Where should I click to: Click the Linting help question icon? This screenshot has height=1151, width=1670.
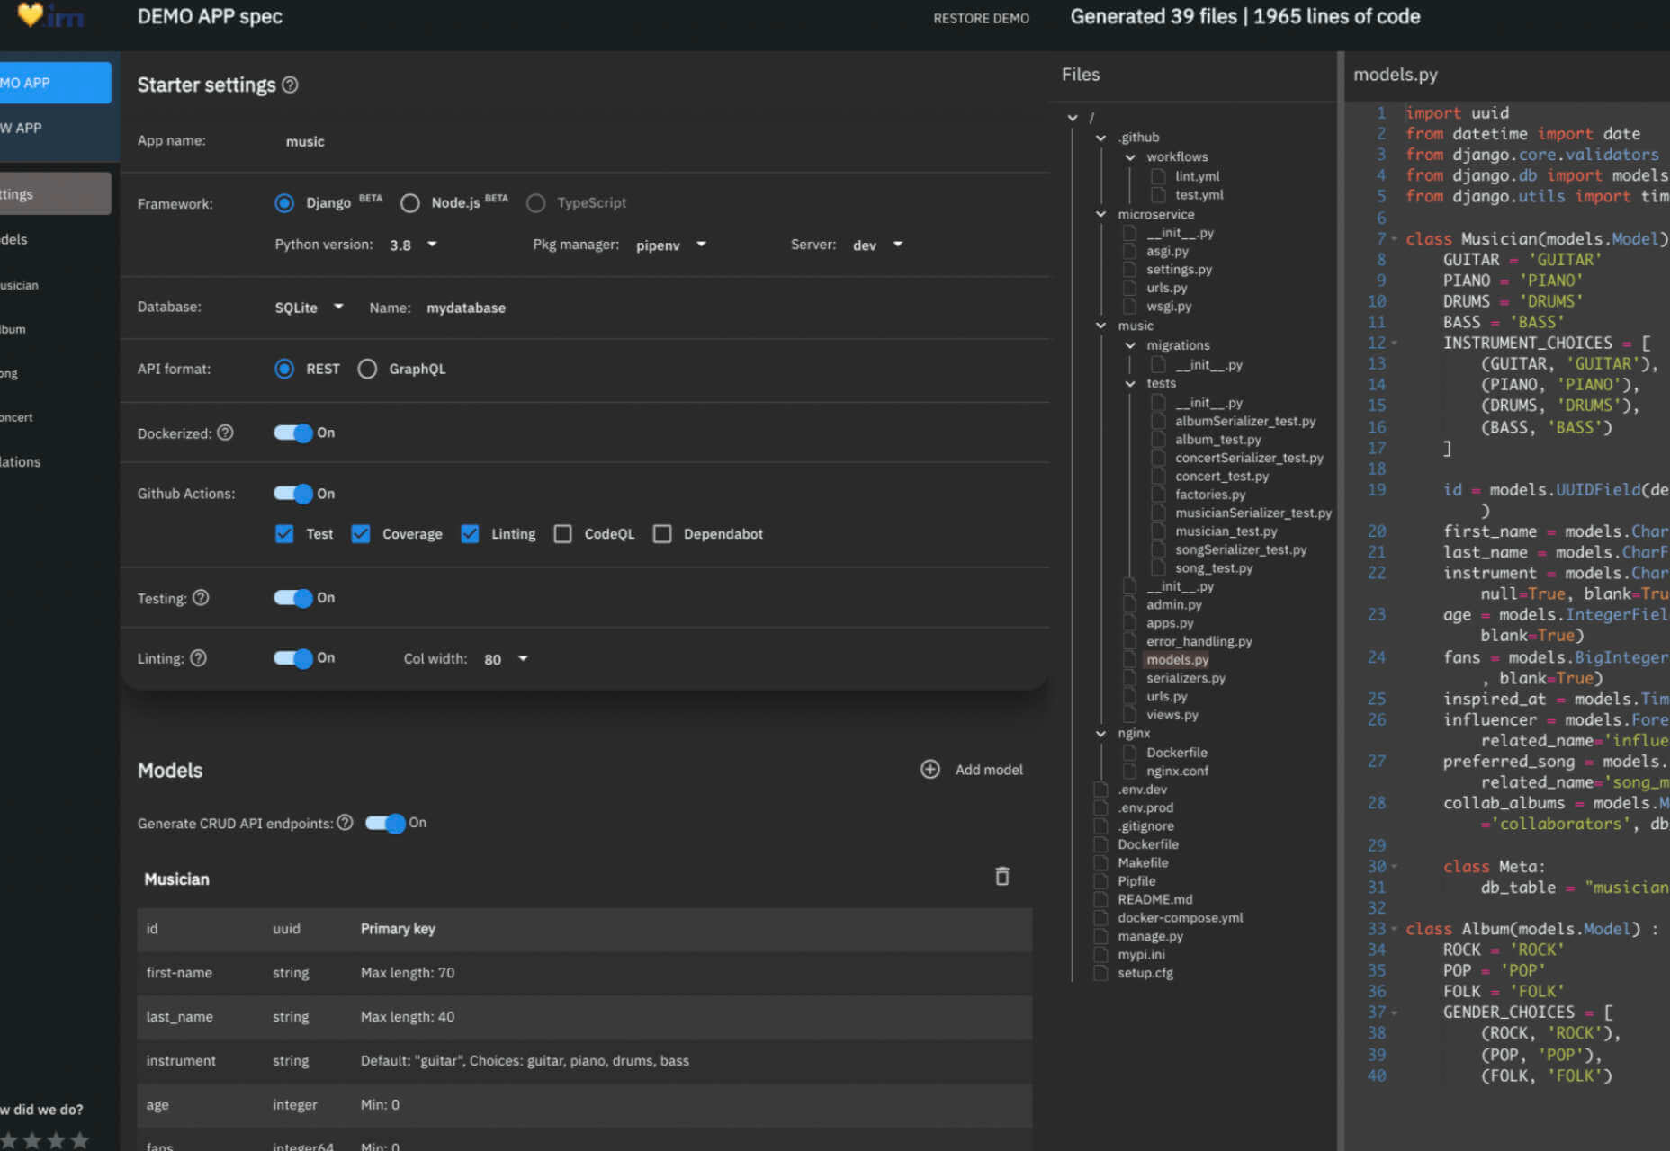click(198, 658)
